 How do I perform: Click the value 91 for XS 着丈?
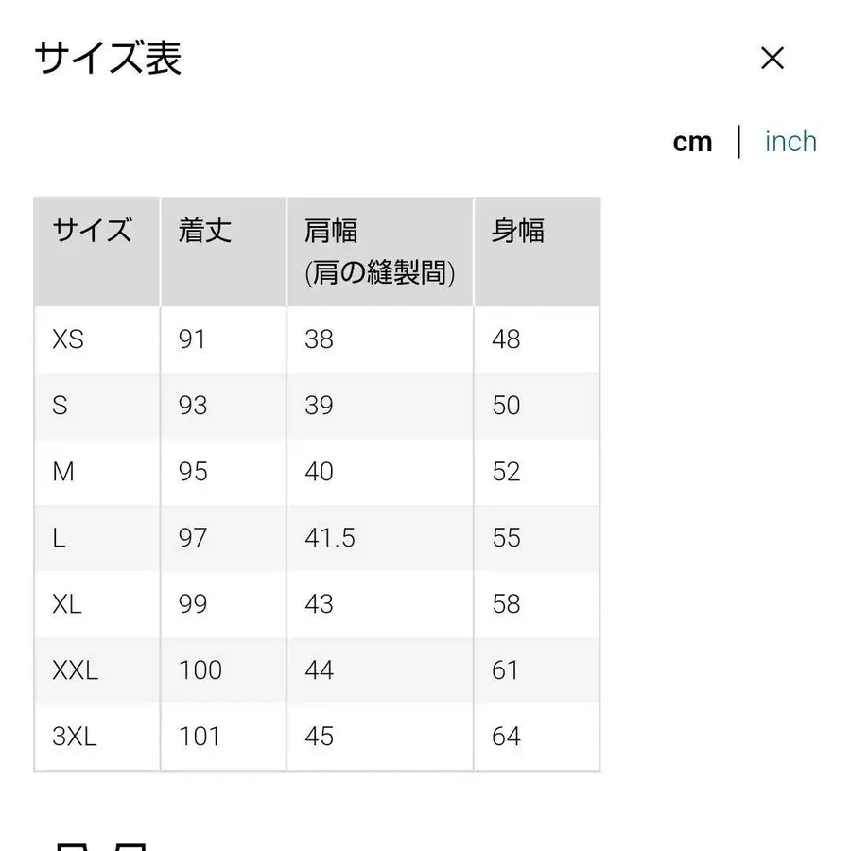point(193,339)
